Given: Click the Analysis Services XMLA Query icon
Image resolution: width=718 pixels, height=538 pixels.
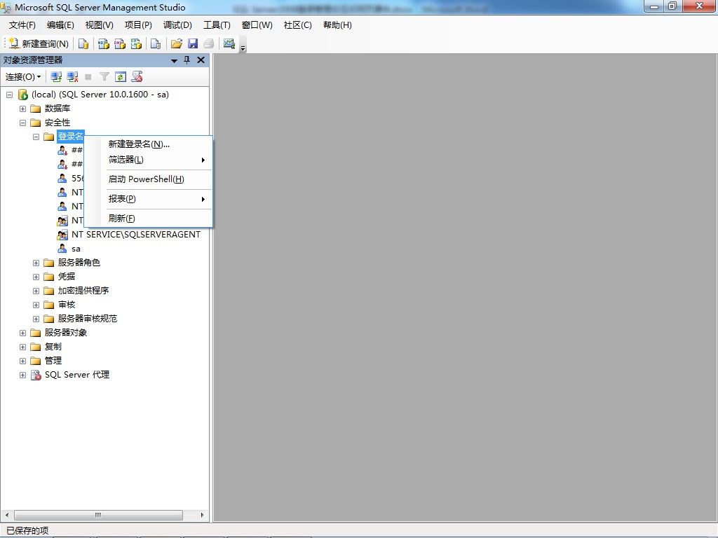Looking at the screenshot, I should [137, 43].
